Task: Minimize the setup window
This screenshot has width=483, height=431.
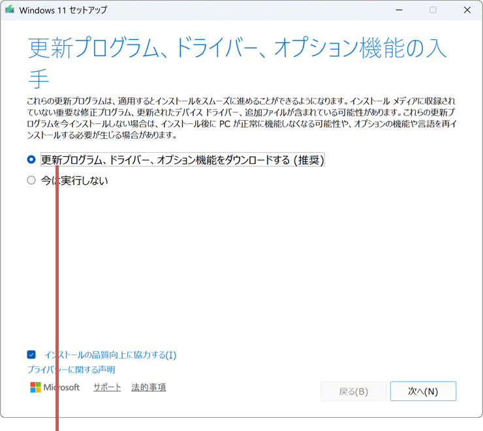Action: pos(399,10)
